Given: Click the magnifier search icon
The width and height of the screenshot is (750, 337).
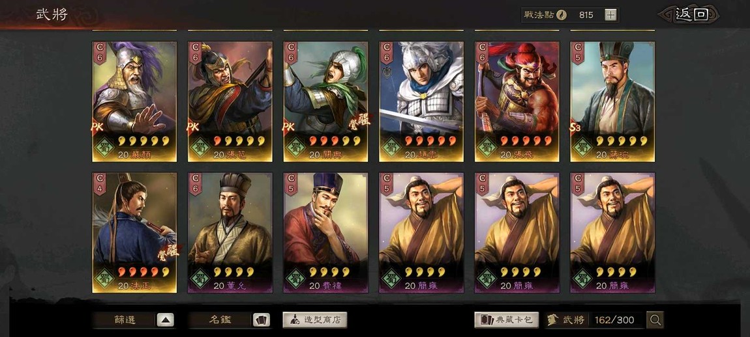Looking at the screenshot, I should pos(655,320).
